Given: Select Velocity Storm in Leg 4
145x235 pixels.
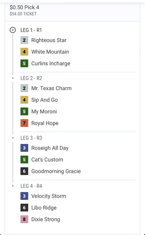Looking at the screenshot, I should 49,196.
